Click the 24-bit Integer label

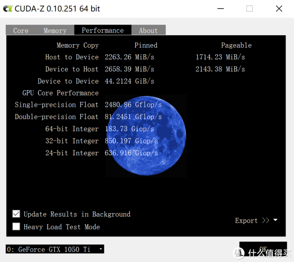(x=72, y=153)
